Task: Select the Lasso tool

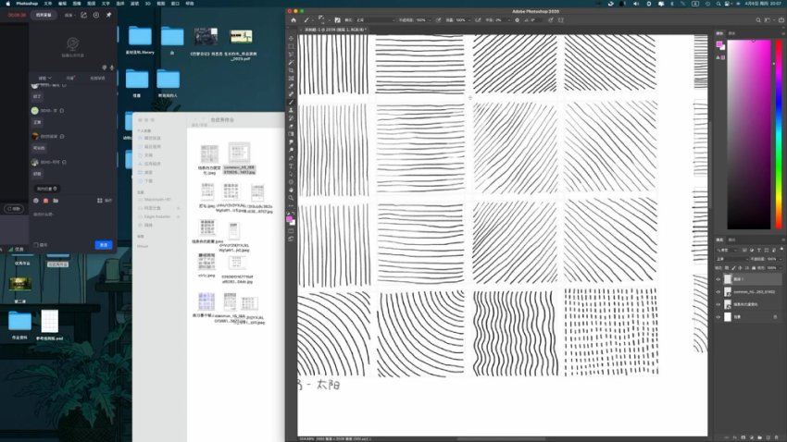Action: tap(291, 55)
